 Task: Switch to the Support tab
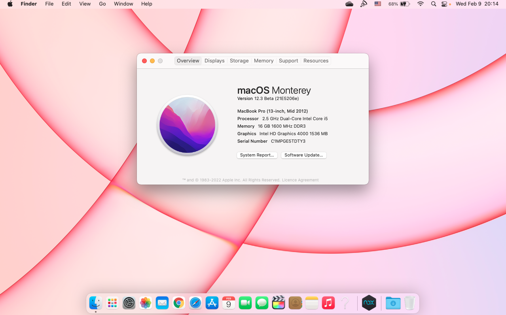click(x=288, y=61)
